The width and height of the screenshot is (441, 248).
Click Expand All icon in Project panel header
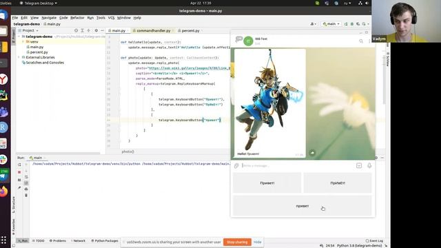pos(83,30)
